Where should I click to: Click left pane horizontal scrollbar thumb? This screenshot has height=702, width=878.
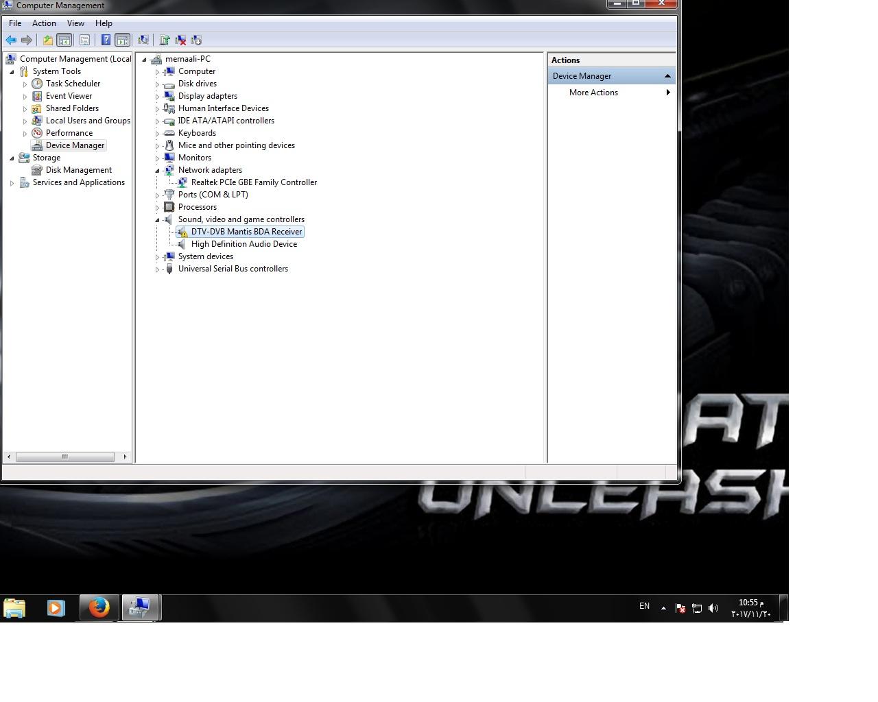pyautogui.click(x=65, y=457)
